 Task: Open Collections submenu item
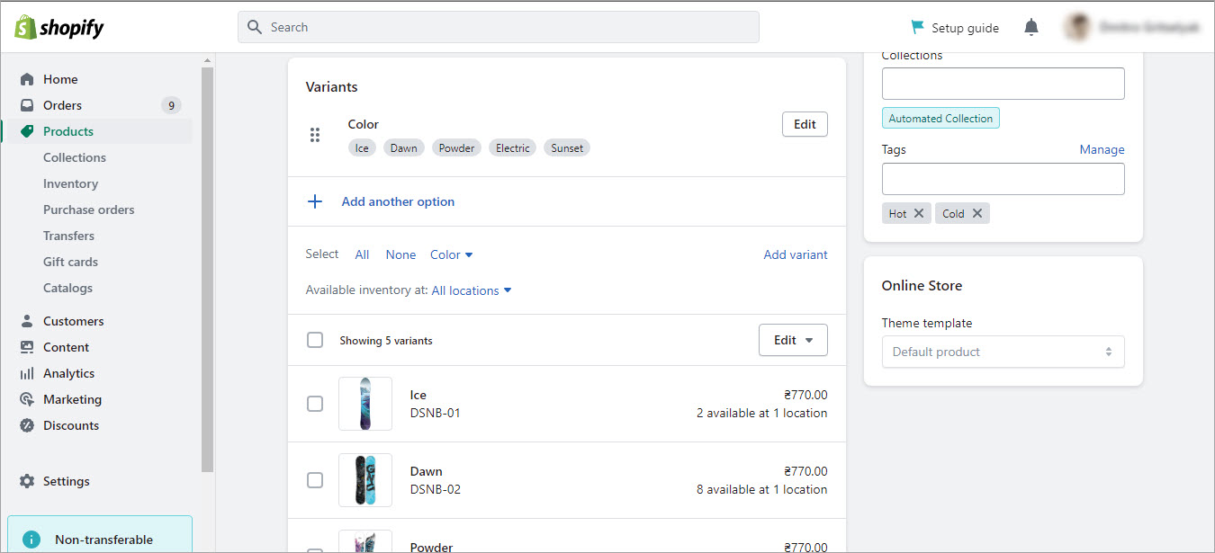(x=75, y=157)
